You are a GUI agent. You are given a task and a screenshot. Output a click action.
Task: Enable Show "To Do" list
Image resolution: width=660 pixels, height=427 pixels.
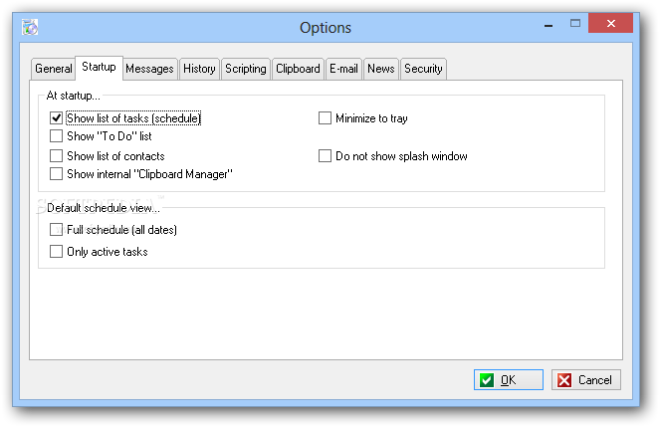(57, 136)
